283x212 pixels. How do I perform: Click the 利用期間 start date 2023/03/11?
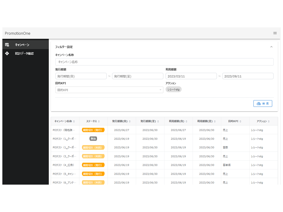[x=191, y=76]
